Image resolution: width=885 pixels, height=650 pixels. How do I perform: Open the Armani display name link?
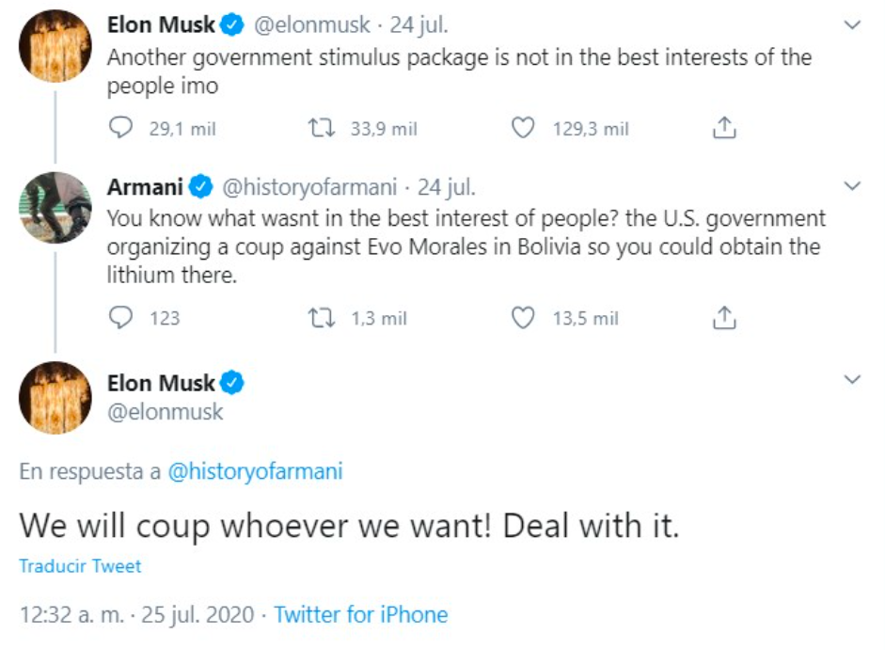[146, 187]
